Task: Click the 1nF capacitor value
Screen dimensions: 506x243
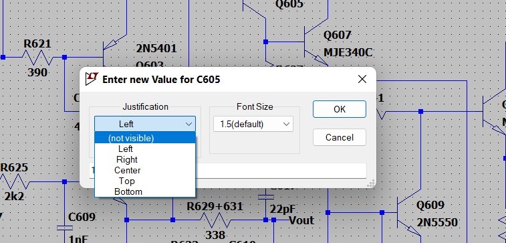Action: [78, 239]
